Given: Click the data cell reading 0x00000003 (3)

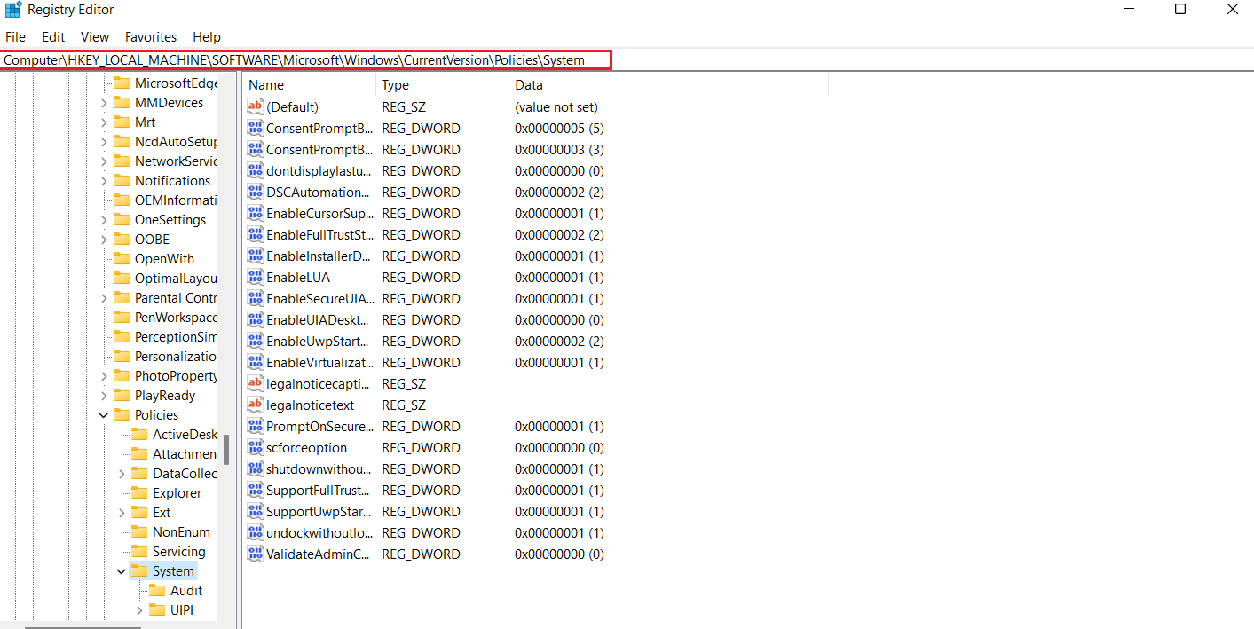Looking at the screenshot, I should coord(559,149).
